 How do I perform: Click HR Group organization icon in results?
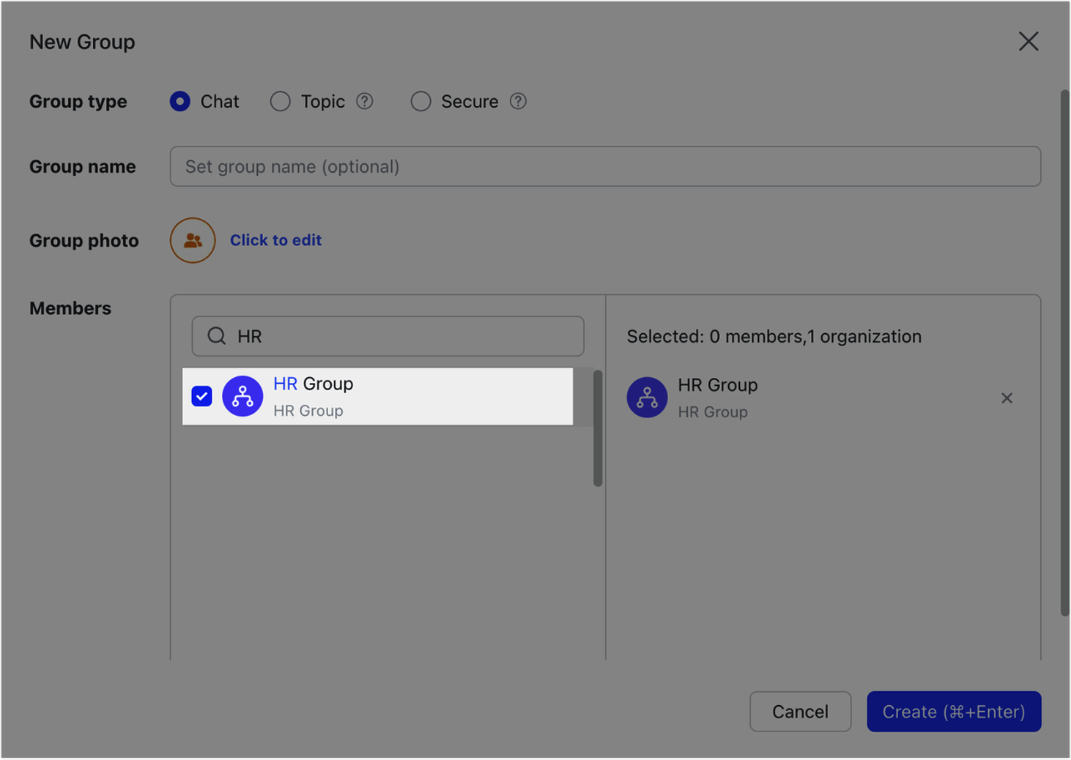[x=242, y=396]
